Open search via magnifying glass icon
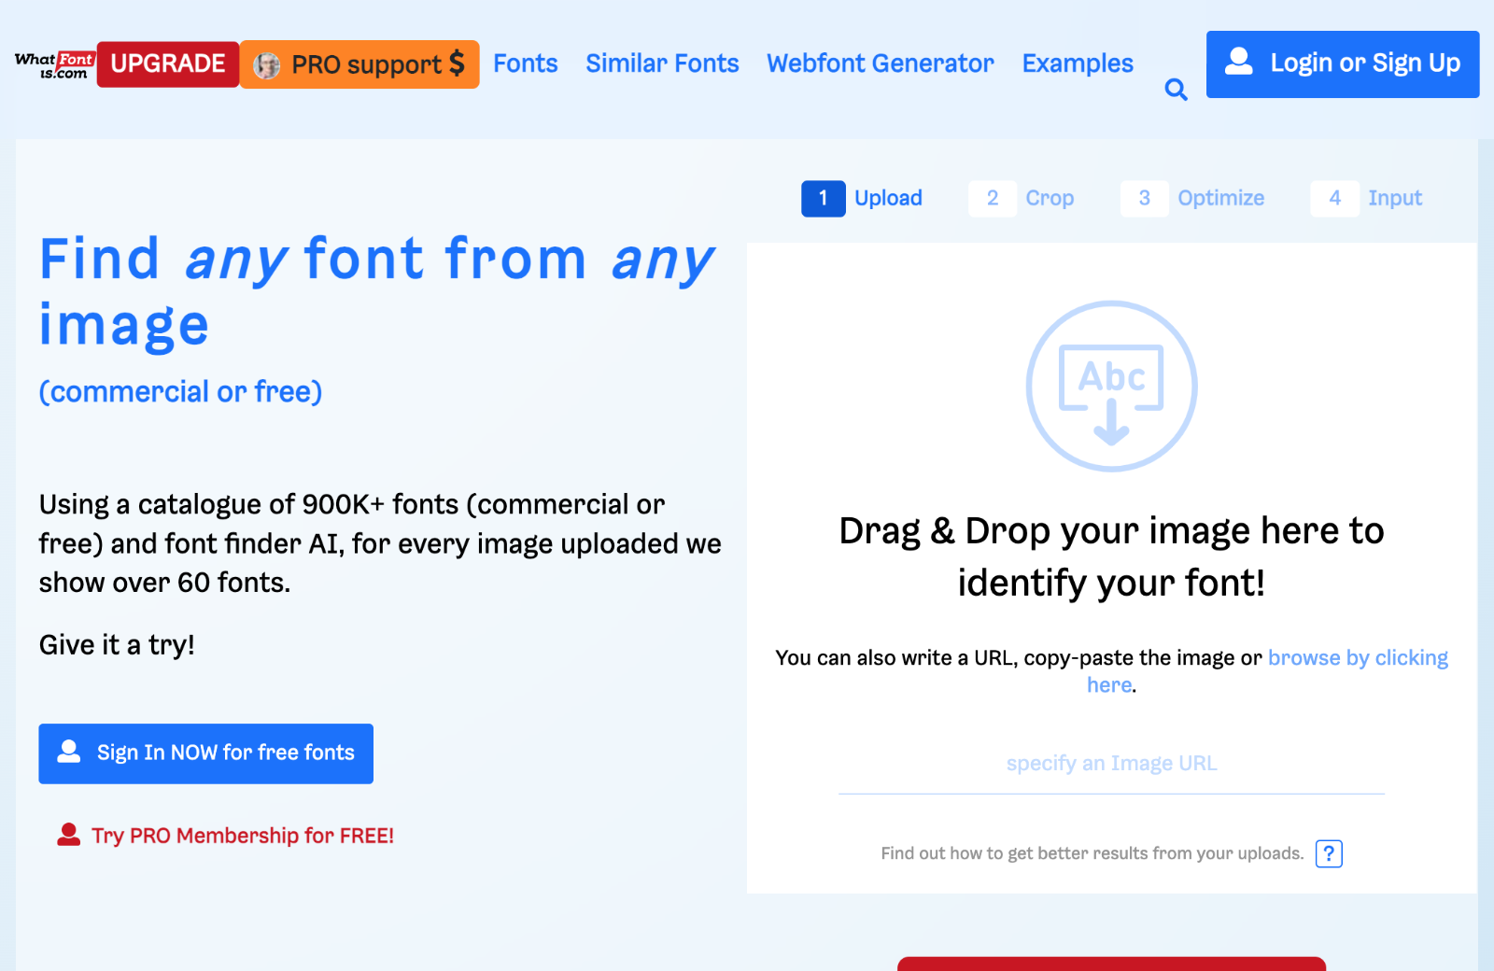 pos(1176,90)
